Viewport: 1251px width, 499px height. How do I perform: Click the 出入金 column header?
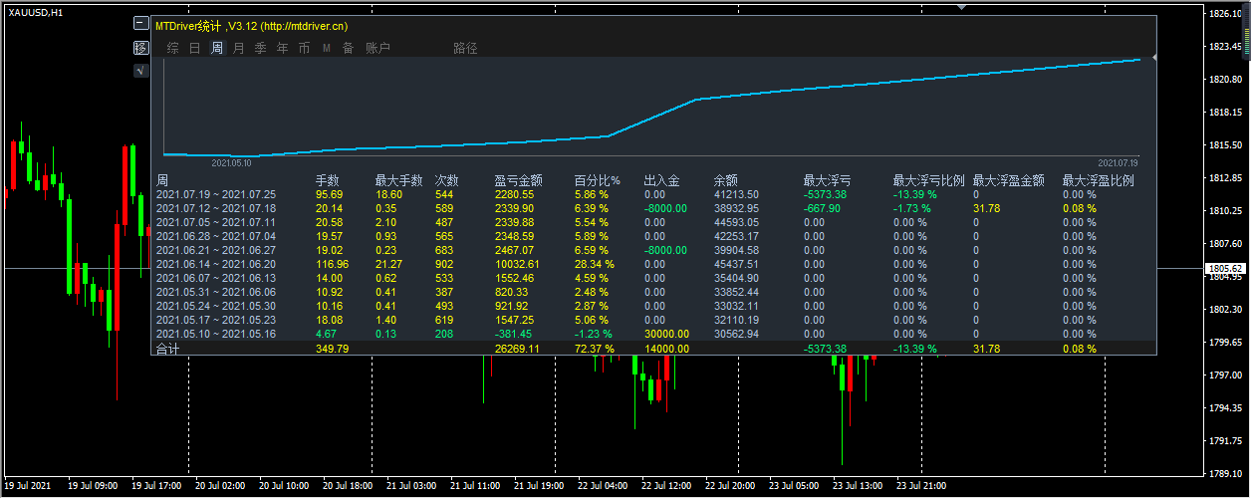[662, 181]
